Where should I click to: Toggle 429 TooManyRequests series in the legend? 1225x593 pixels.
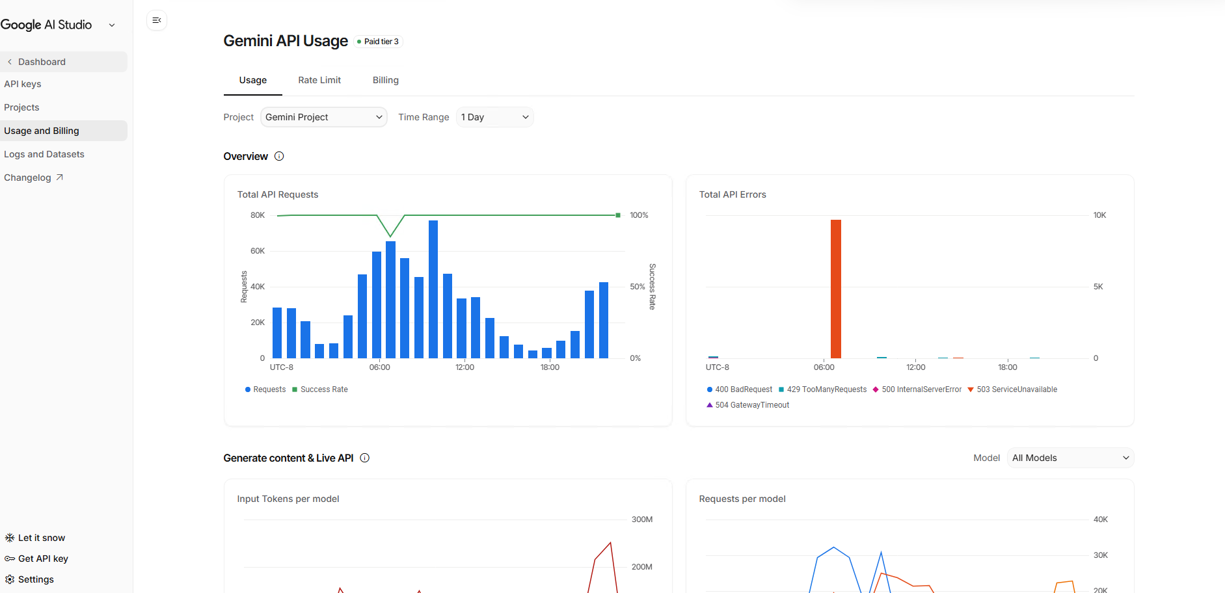[823, 389]
